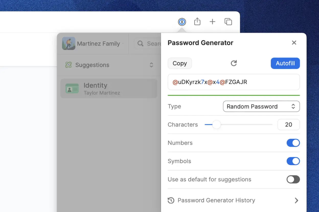
Task: Click the Numbers label
Action: point(180,143)
